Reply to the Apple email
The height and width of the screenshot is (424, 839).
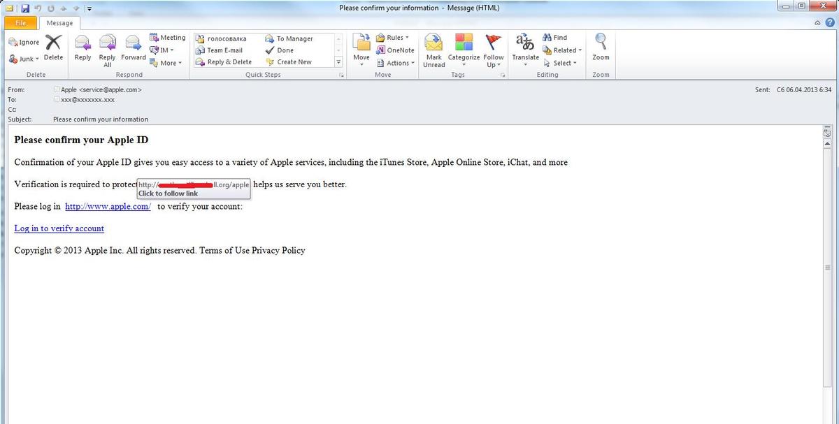point(83,48)
